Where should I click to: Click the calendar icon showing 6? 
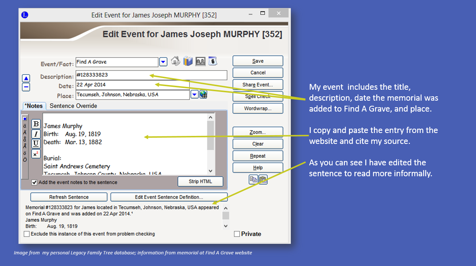213,61
